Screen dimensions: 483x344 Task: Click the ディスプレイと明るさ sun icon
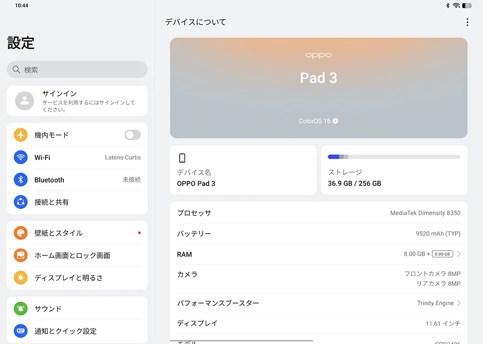point(21,278)
